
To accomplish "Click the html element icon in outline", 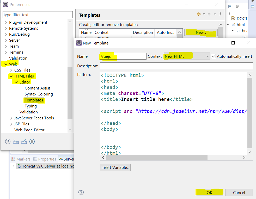I will 234,25.
